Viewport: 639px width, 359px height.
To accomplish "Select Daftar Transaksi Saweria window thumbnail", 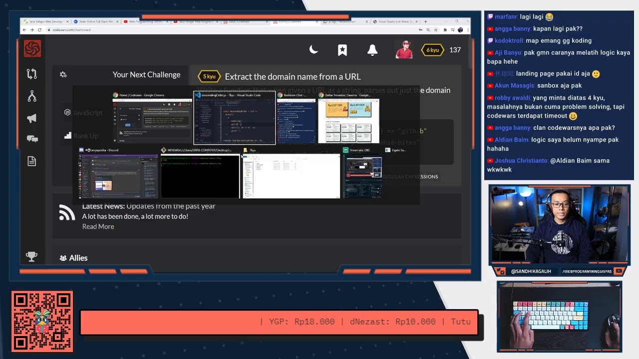I will (x=348, y=118).
